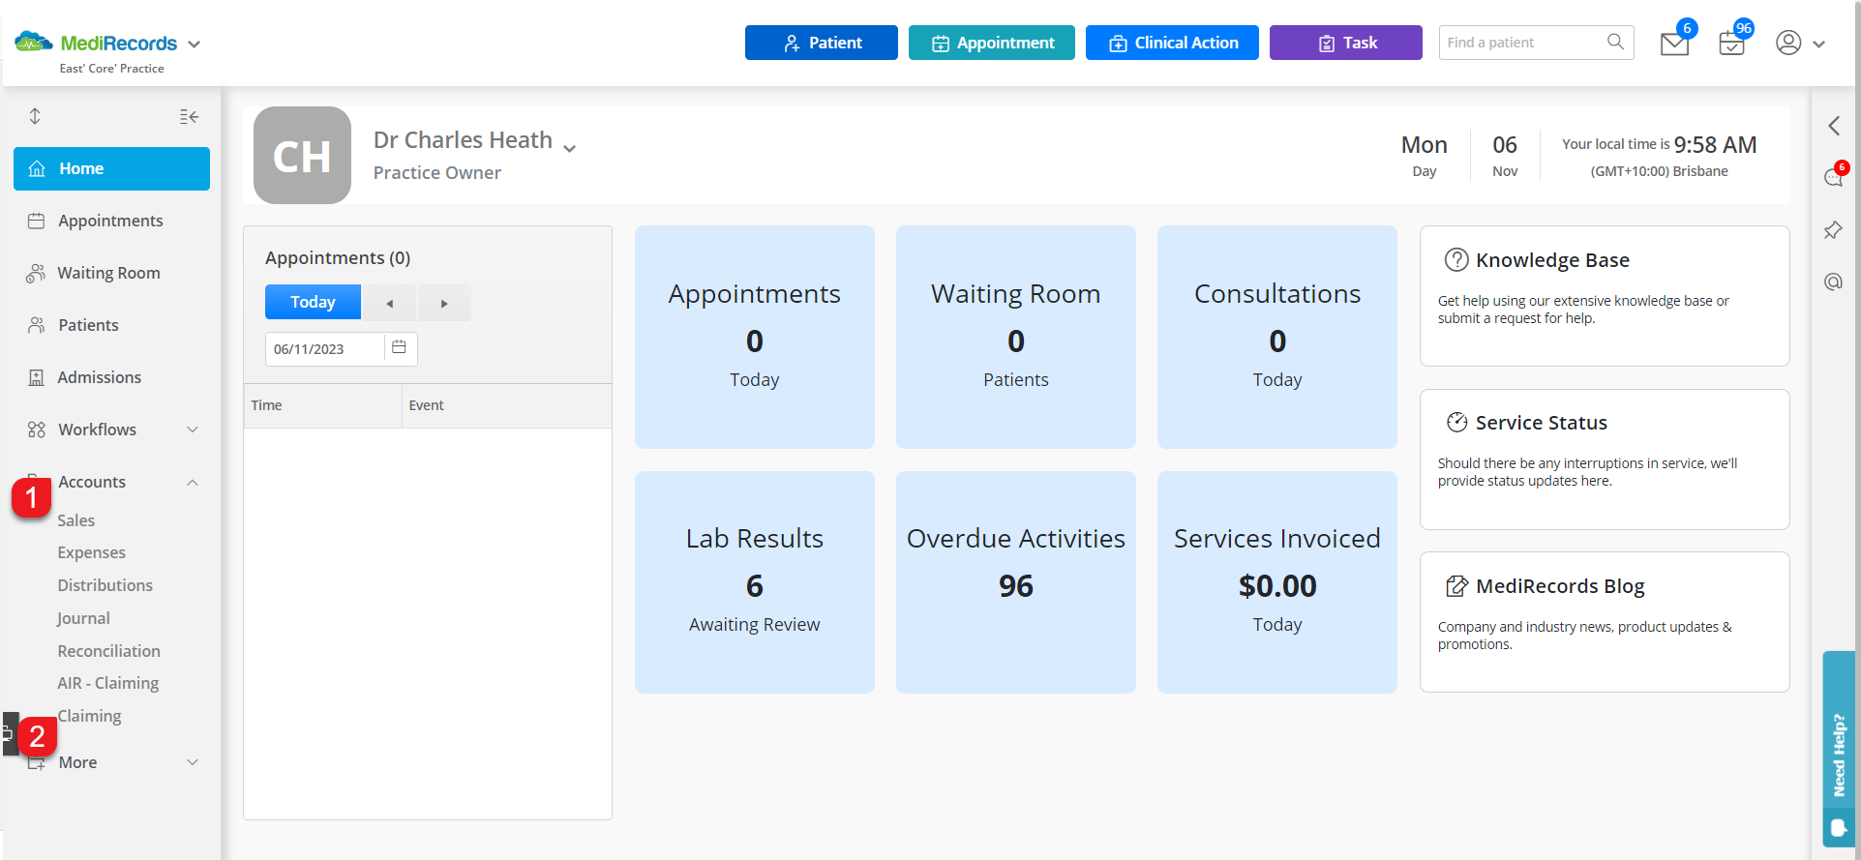Go to next day arrow
Image resolution: width=1861 pixels, height=860 pixels.
444,303
